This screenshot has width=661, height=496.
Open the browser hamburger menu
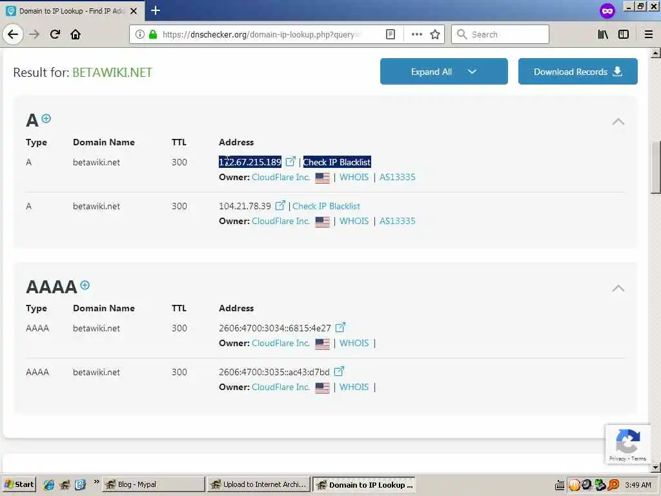(649, 34)
